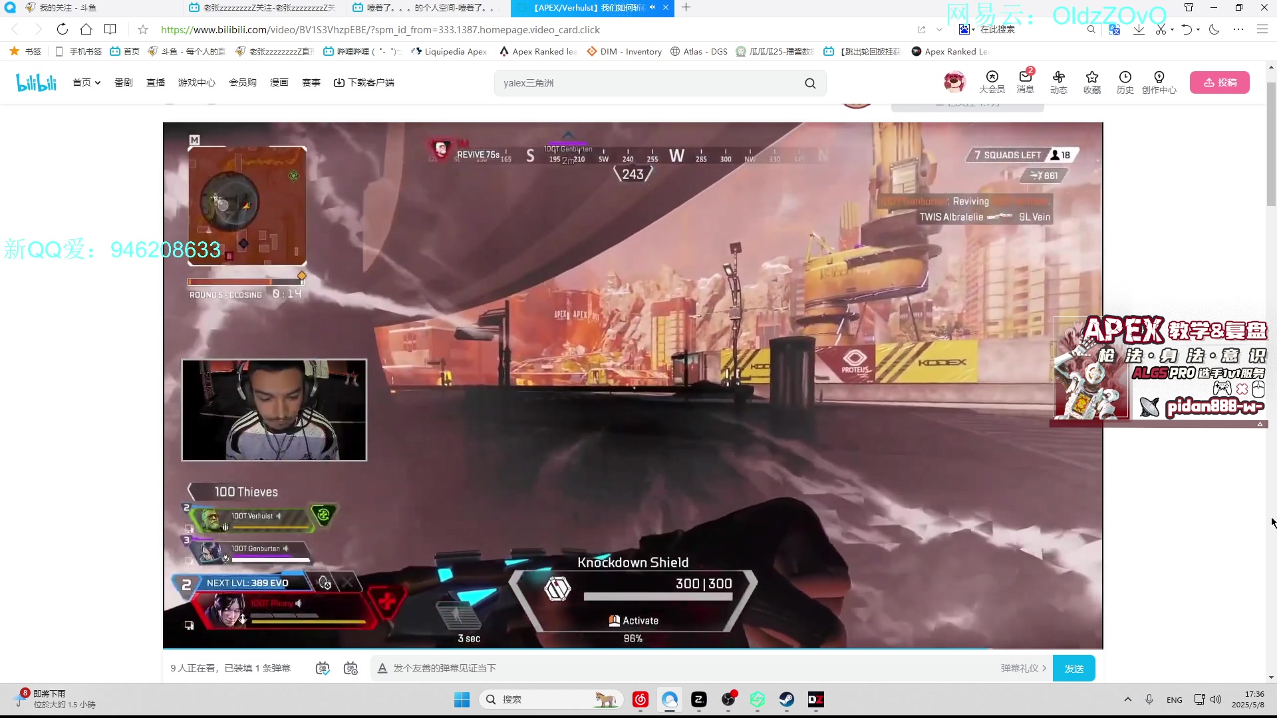Switch to the 老张zzzzzzzzzZ关注 tab
1277x718 pixels.
(264, 8)
